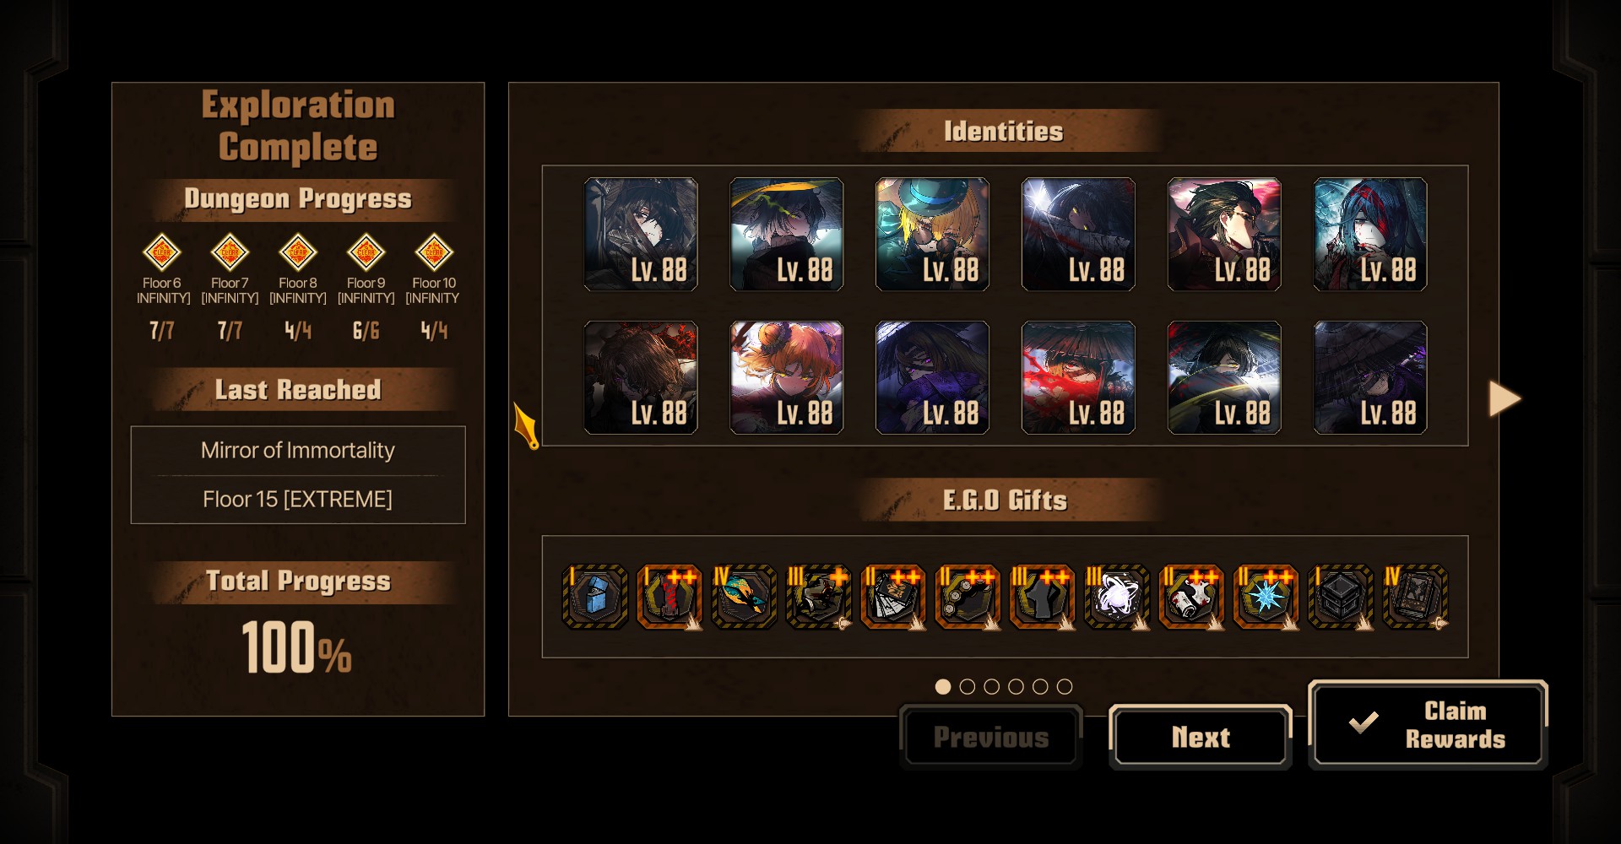1621x844 pixels.
Task: Select the orange-haired identity portrait
Action: [x=786, y=377]
